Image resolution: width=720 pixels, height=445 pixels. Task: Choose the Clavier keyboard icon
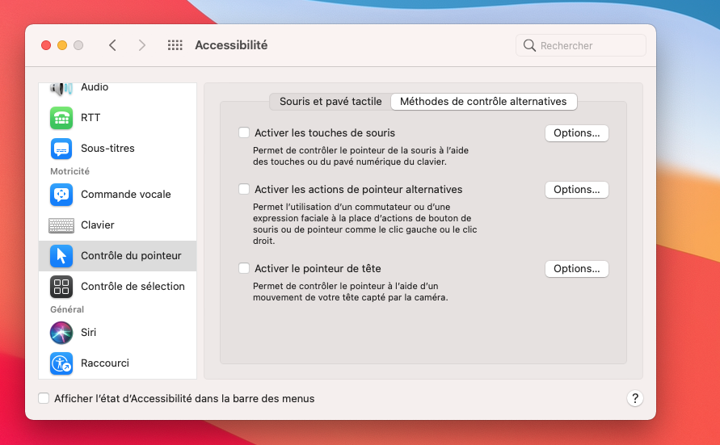61,225
